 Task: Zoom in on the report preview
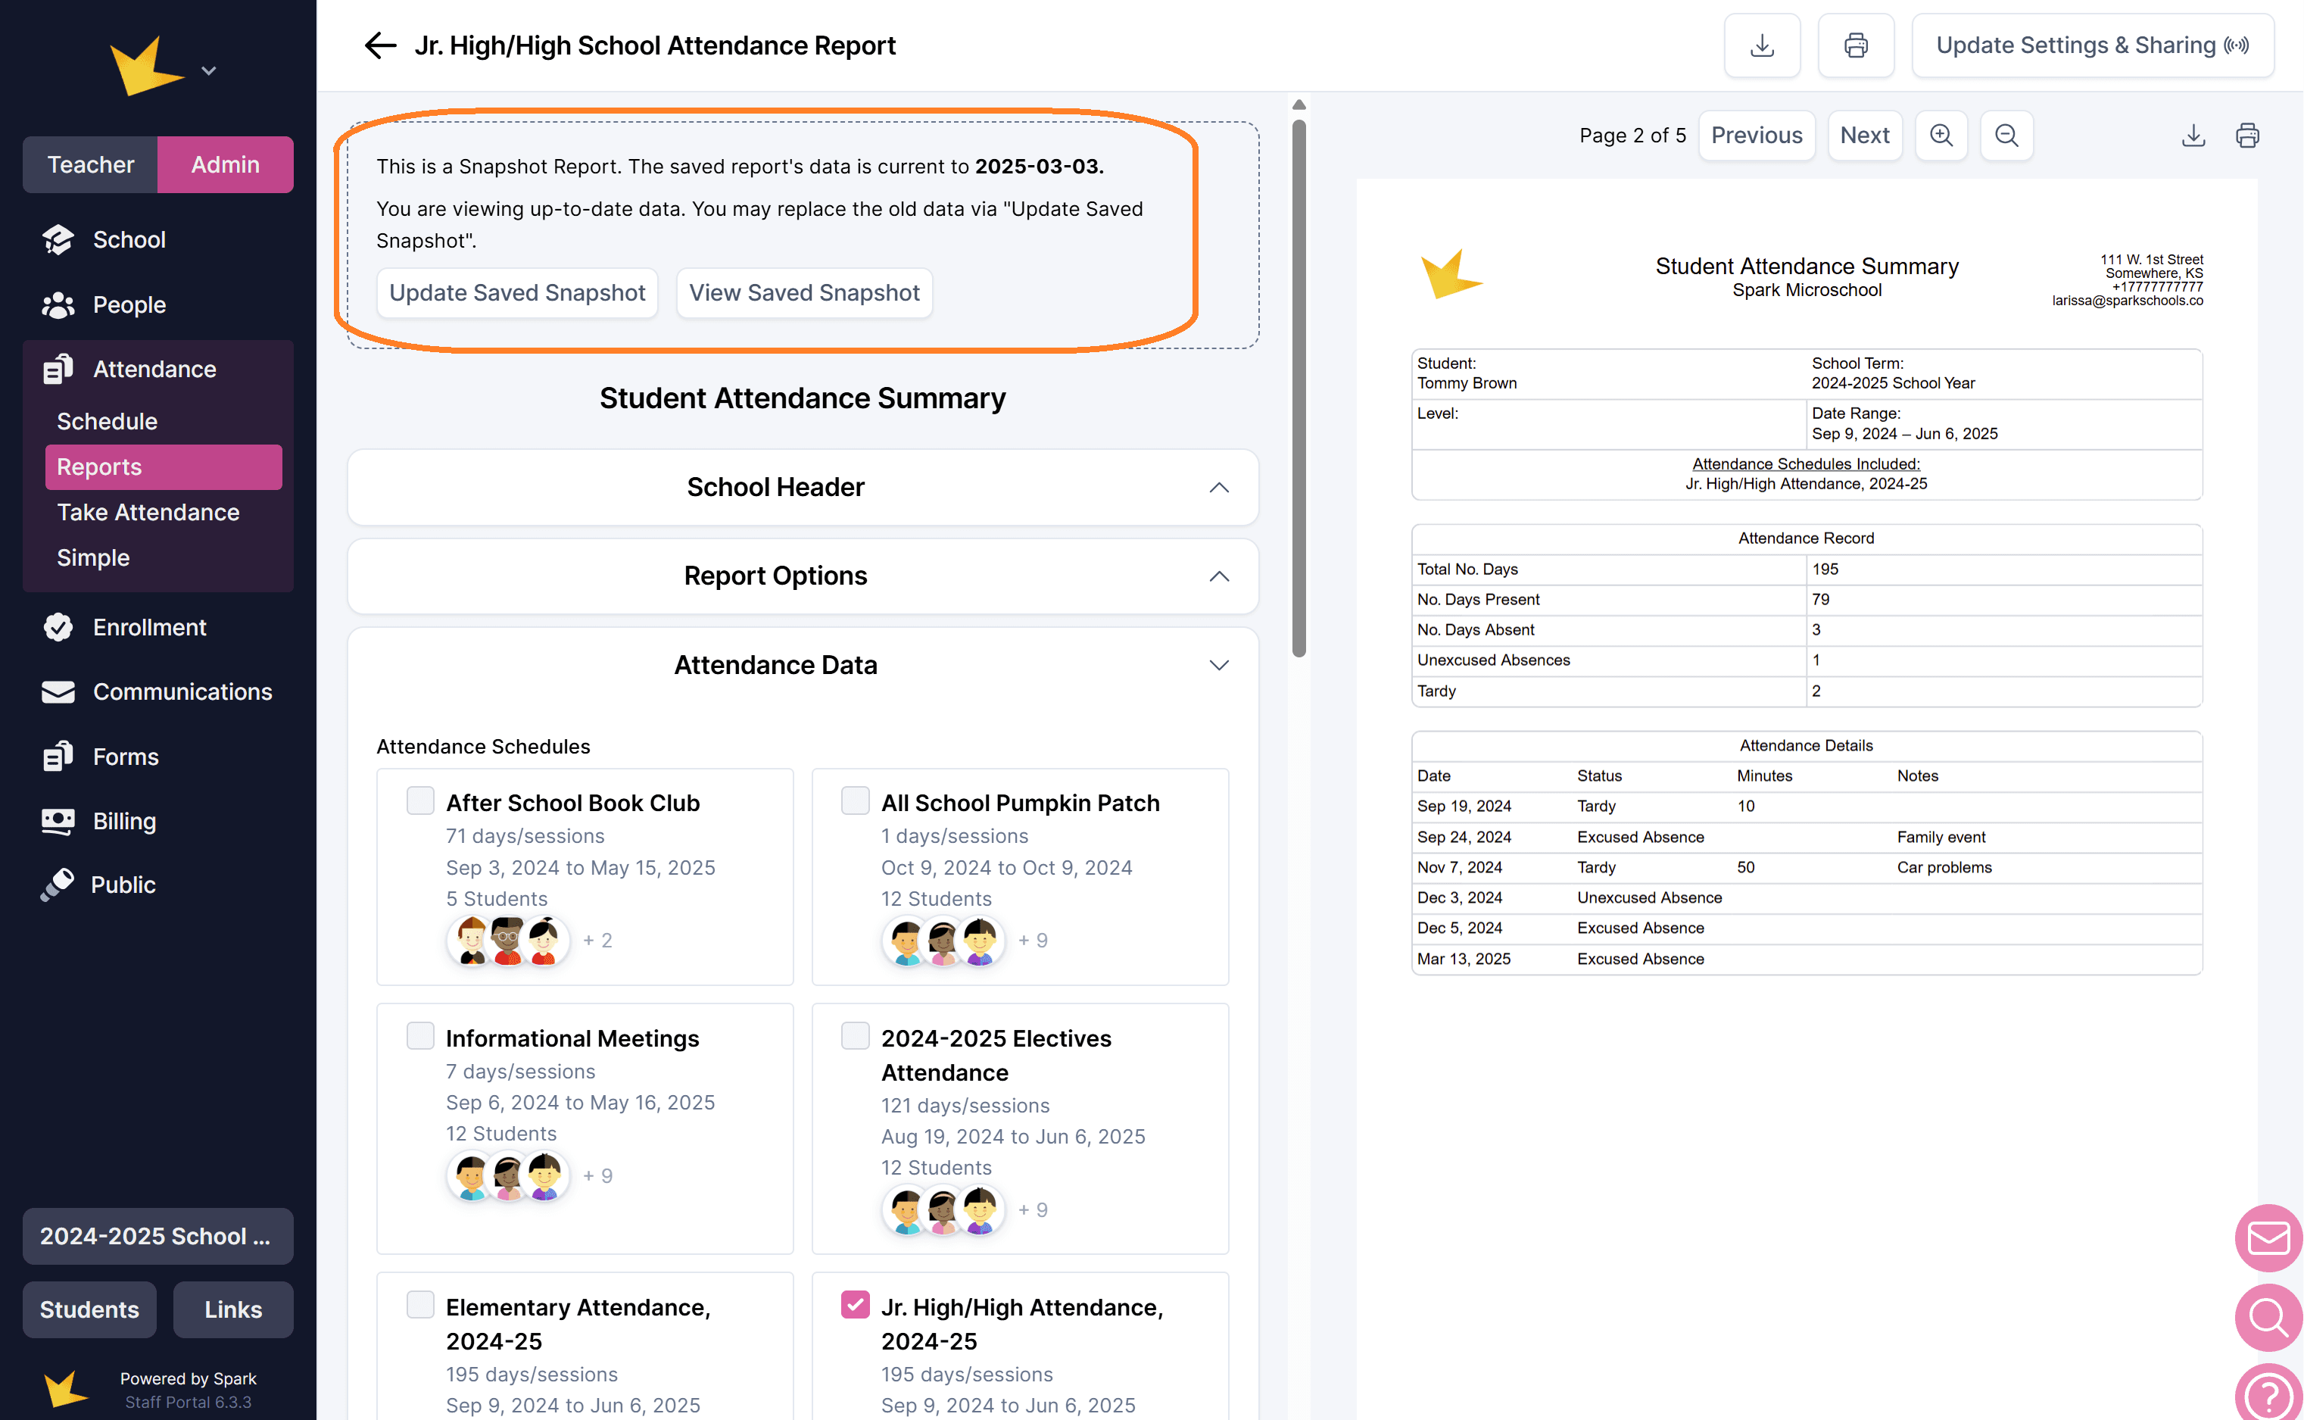(x=1941, y=136)
